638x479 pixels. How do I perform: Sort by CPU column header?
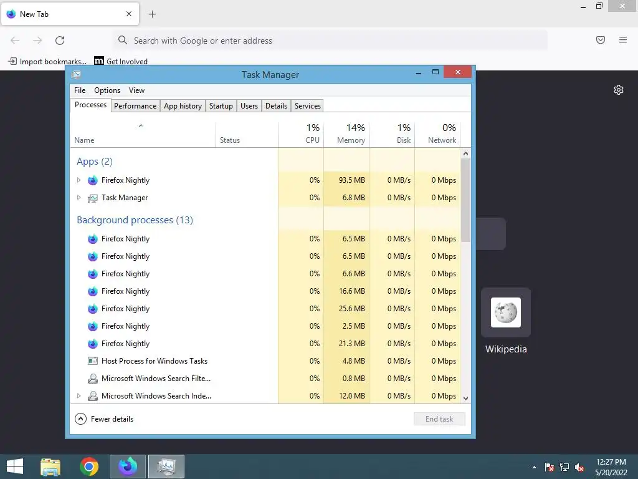click(301, 135)
